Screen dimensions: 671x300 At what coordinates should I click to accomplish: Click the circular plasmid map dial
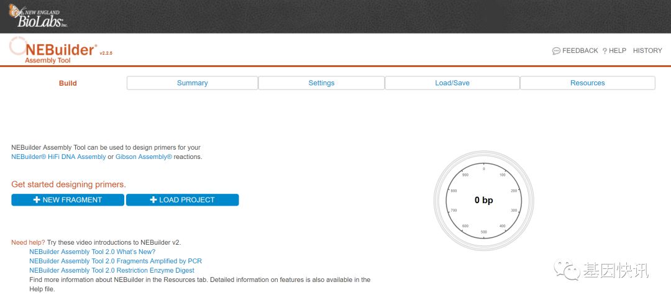[x=483, y=200]
